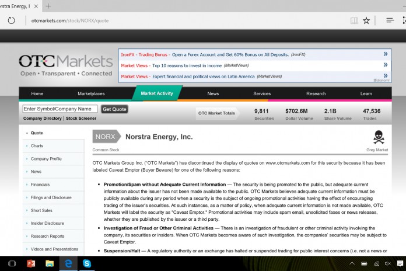Open Learn menu
The image size is (406, 271).
coord(366,93)
